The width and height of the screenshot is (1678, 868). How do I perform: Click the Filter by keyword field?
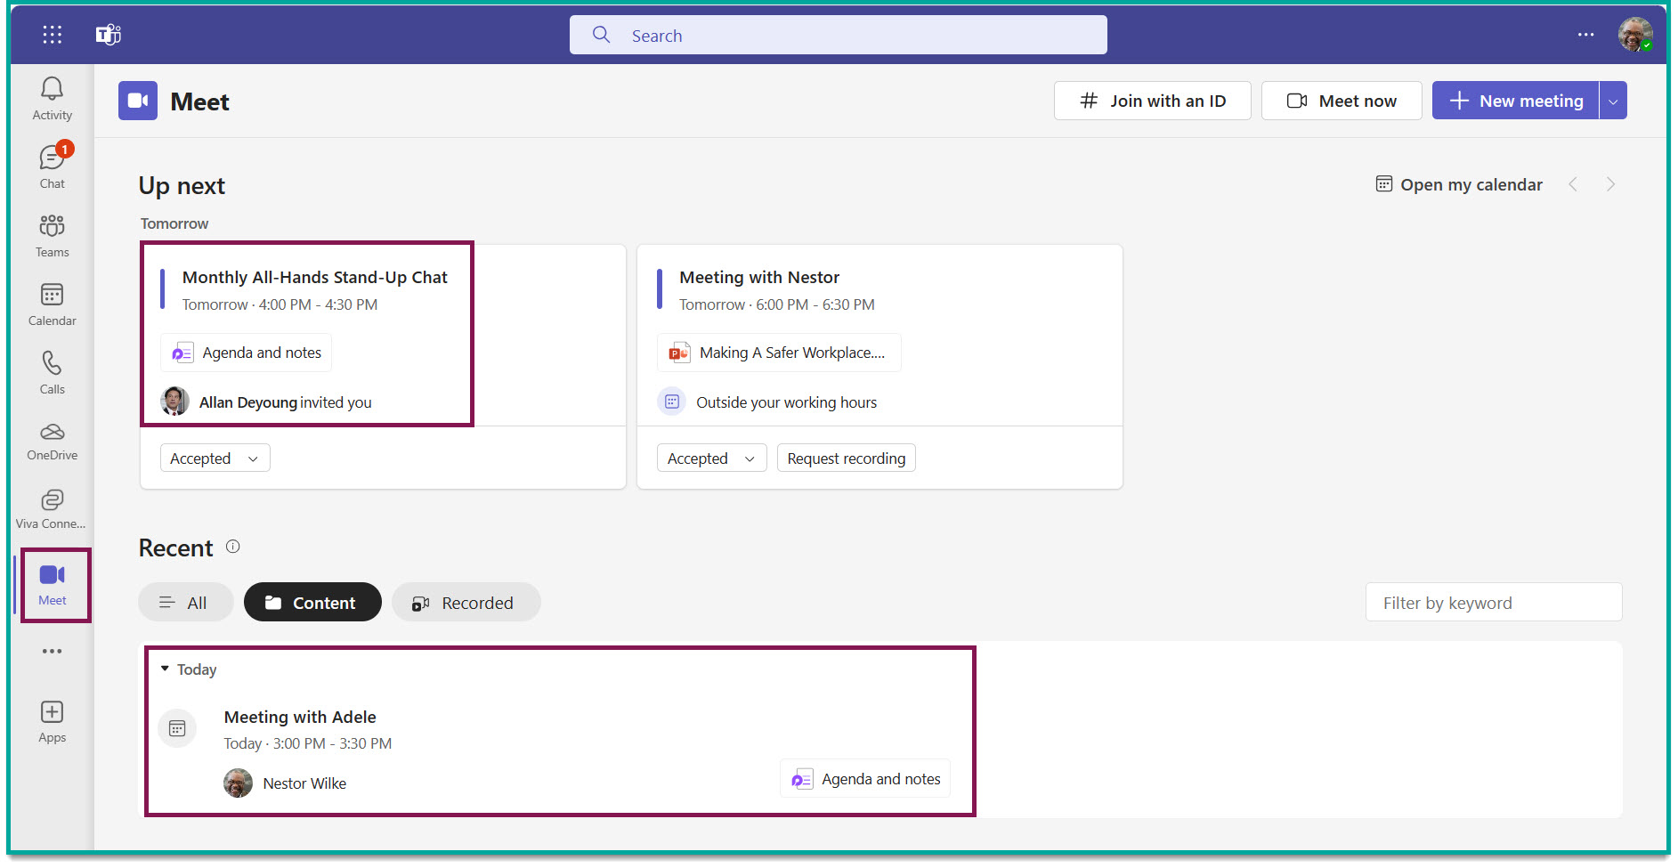pos(1494,602)
